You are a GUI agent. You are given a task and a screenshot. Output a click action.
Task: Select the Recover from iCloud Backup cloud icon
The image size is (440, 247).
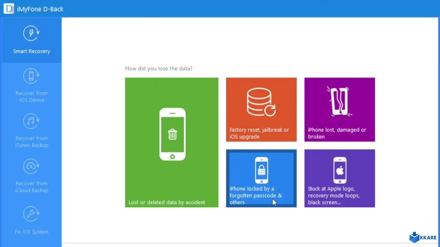click(x=32, y=166)
